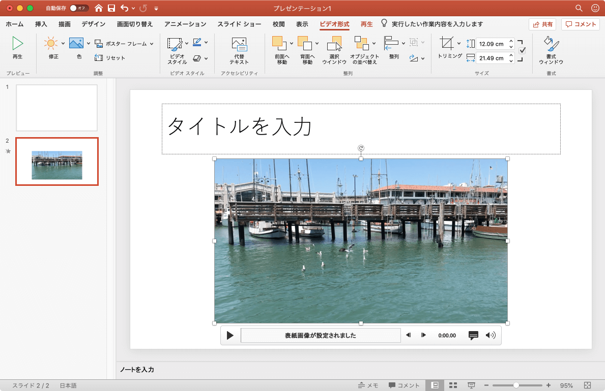Mute the video using the speaker icon

pos(491,335)
